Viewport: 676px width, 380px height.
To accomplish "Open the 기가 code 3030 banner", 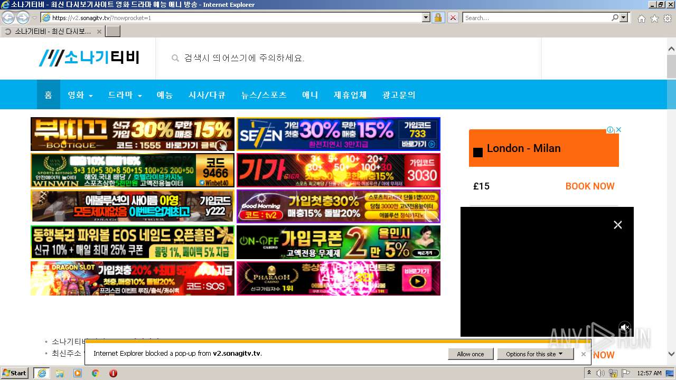I will (x=339, y=170).
